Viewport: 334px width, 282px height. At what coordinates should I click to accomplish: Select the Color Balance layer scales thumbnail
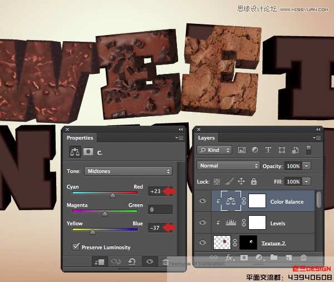(231, 201)
